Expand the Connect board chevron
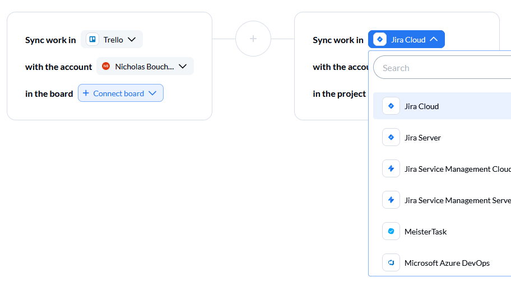 152,93
